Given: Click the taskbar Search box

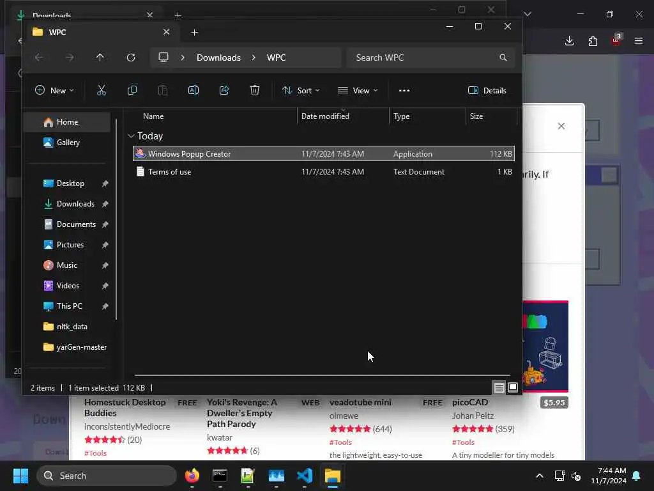Looking at the screenshot, I should coord(107,476).
